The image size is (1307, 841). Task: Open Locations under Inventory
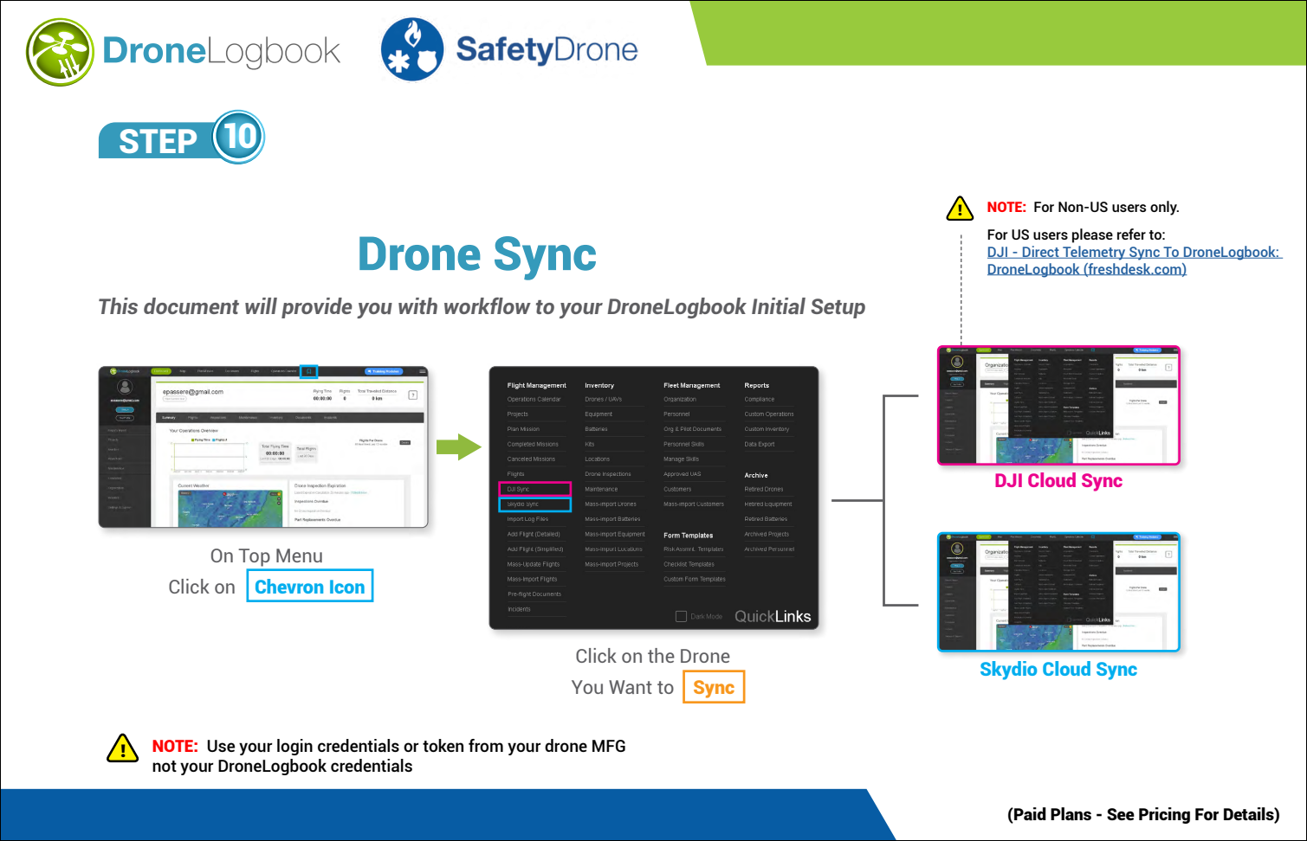[x=597, y=459]
